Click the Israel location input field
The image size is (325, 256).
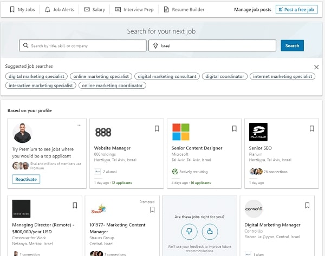[212, 45]
